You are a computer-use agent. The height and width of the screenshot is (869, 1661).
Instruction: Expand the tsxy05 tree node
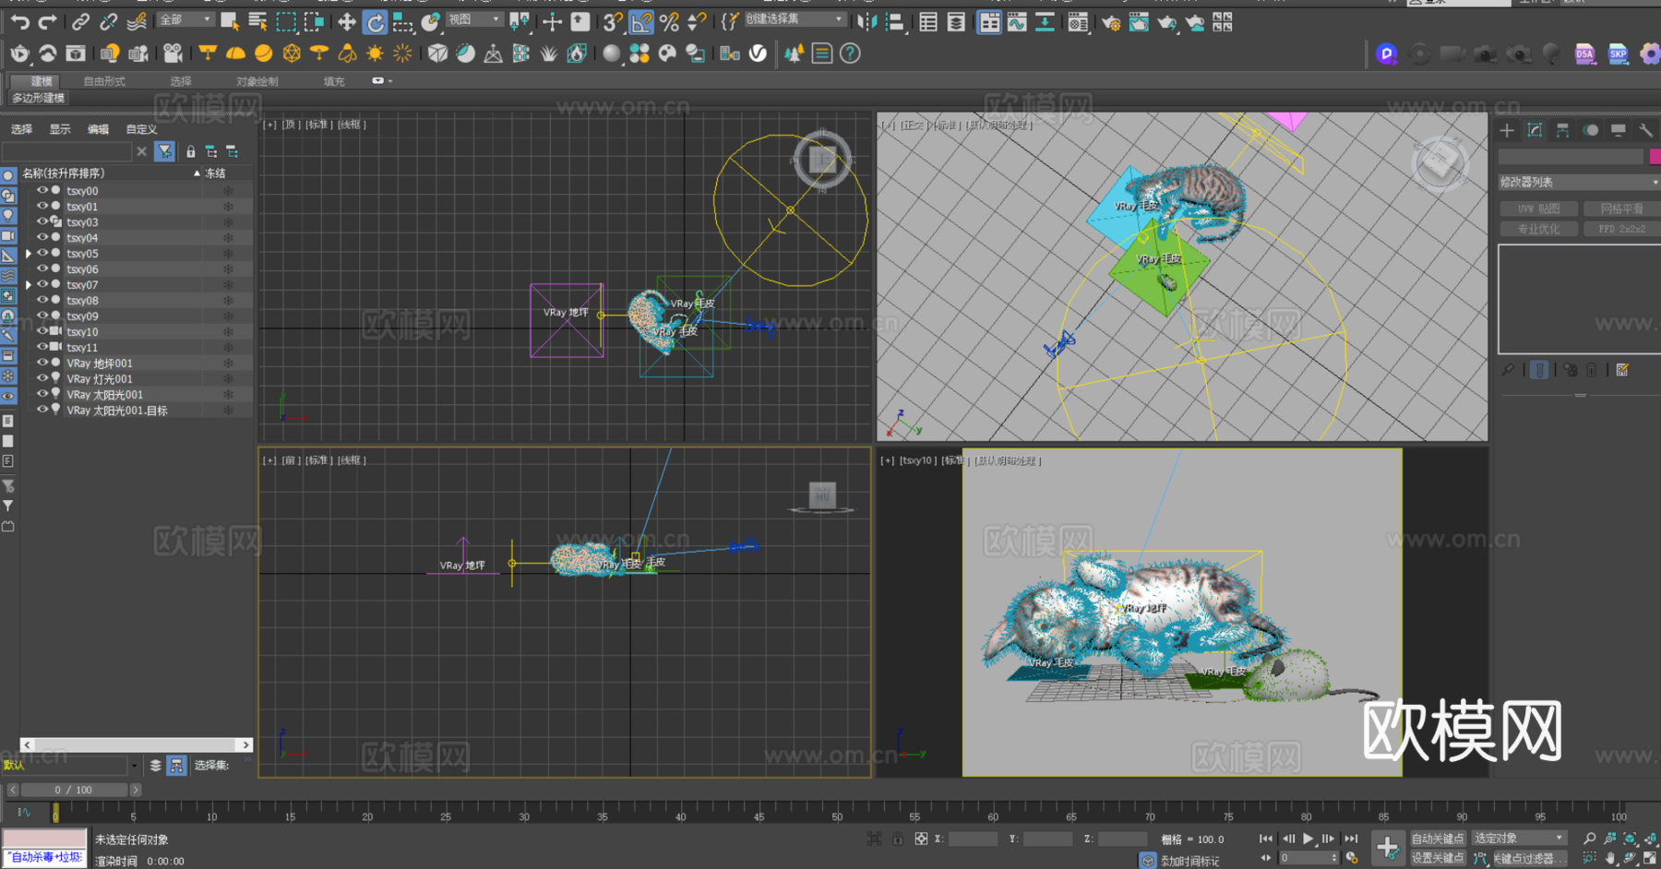click(29, 253)
